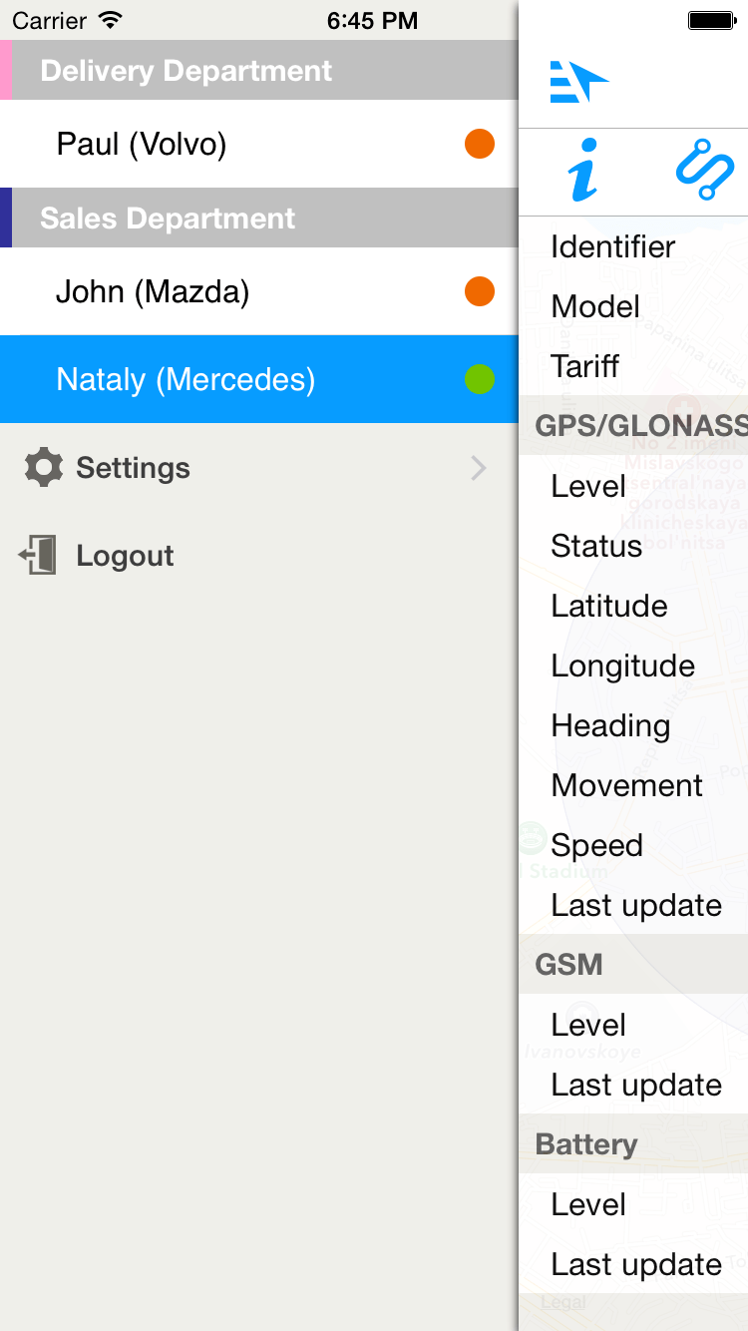Tap the green status dot for Nataly

coord(480,379)
